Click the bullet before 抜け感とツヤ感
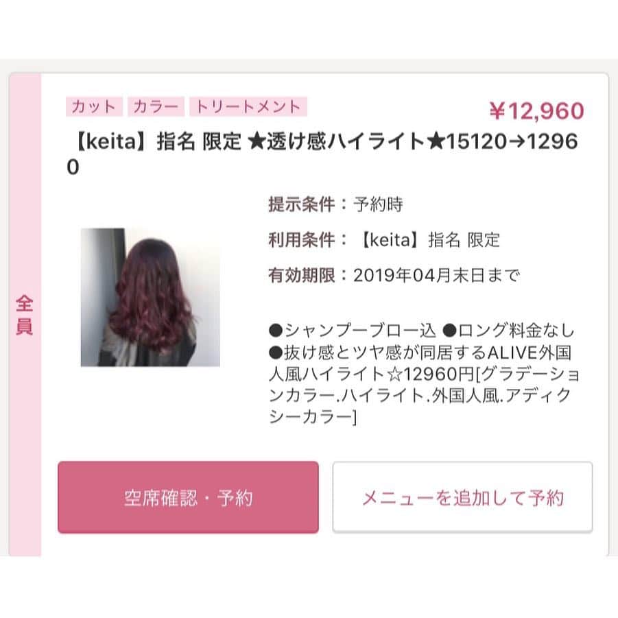The height and width of the screenshot is (618, 618). point(276,353)
